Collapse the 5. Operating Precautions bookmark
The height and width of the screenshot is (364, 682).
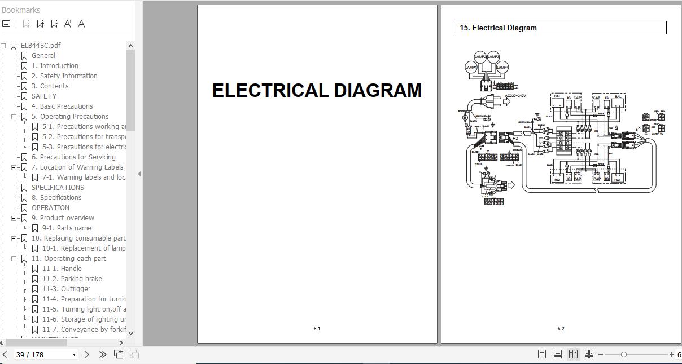point(14,117)
